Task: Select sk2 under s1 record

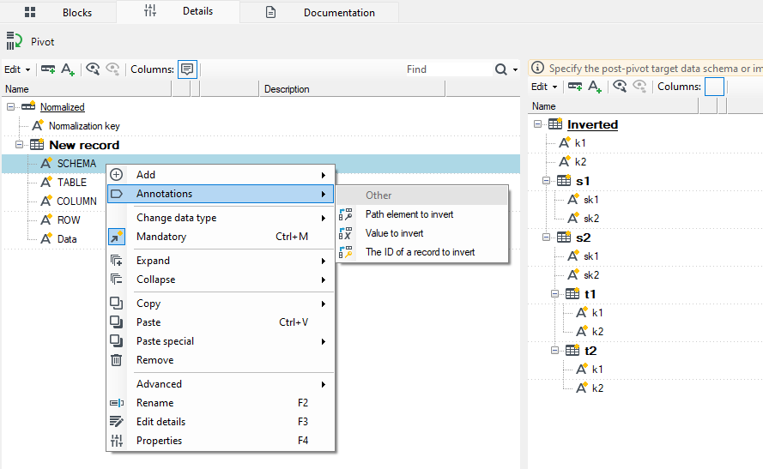Action: 591,219
